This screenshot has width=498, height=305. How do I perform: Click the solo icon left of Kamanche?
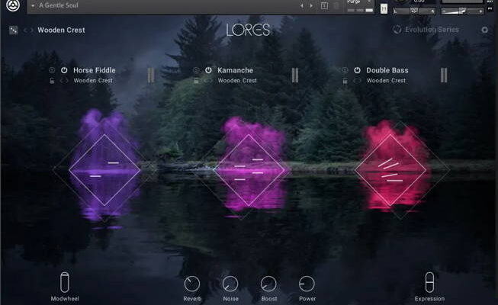(x=196, y=70)
